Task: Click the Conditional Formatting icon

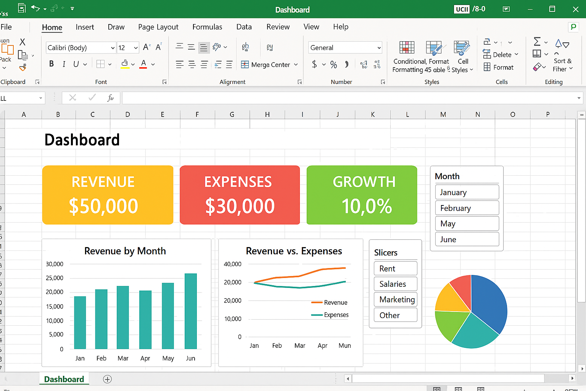Action: click(407, 48)
